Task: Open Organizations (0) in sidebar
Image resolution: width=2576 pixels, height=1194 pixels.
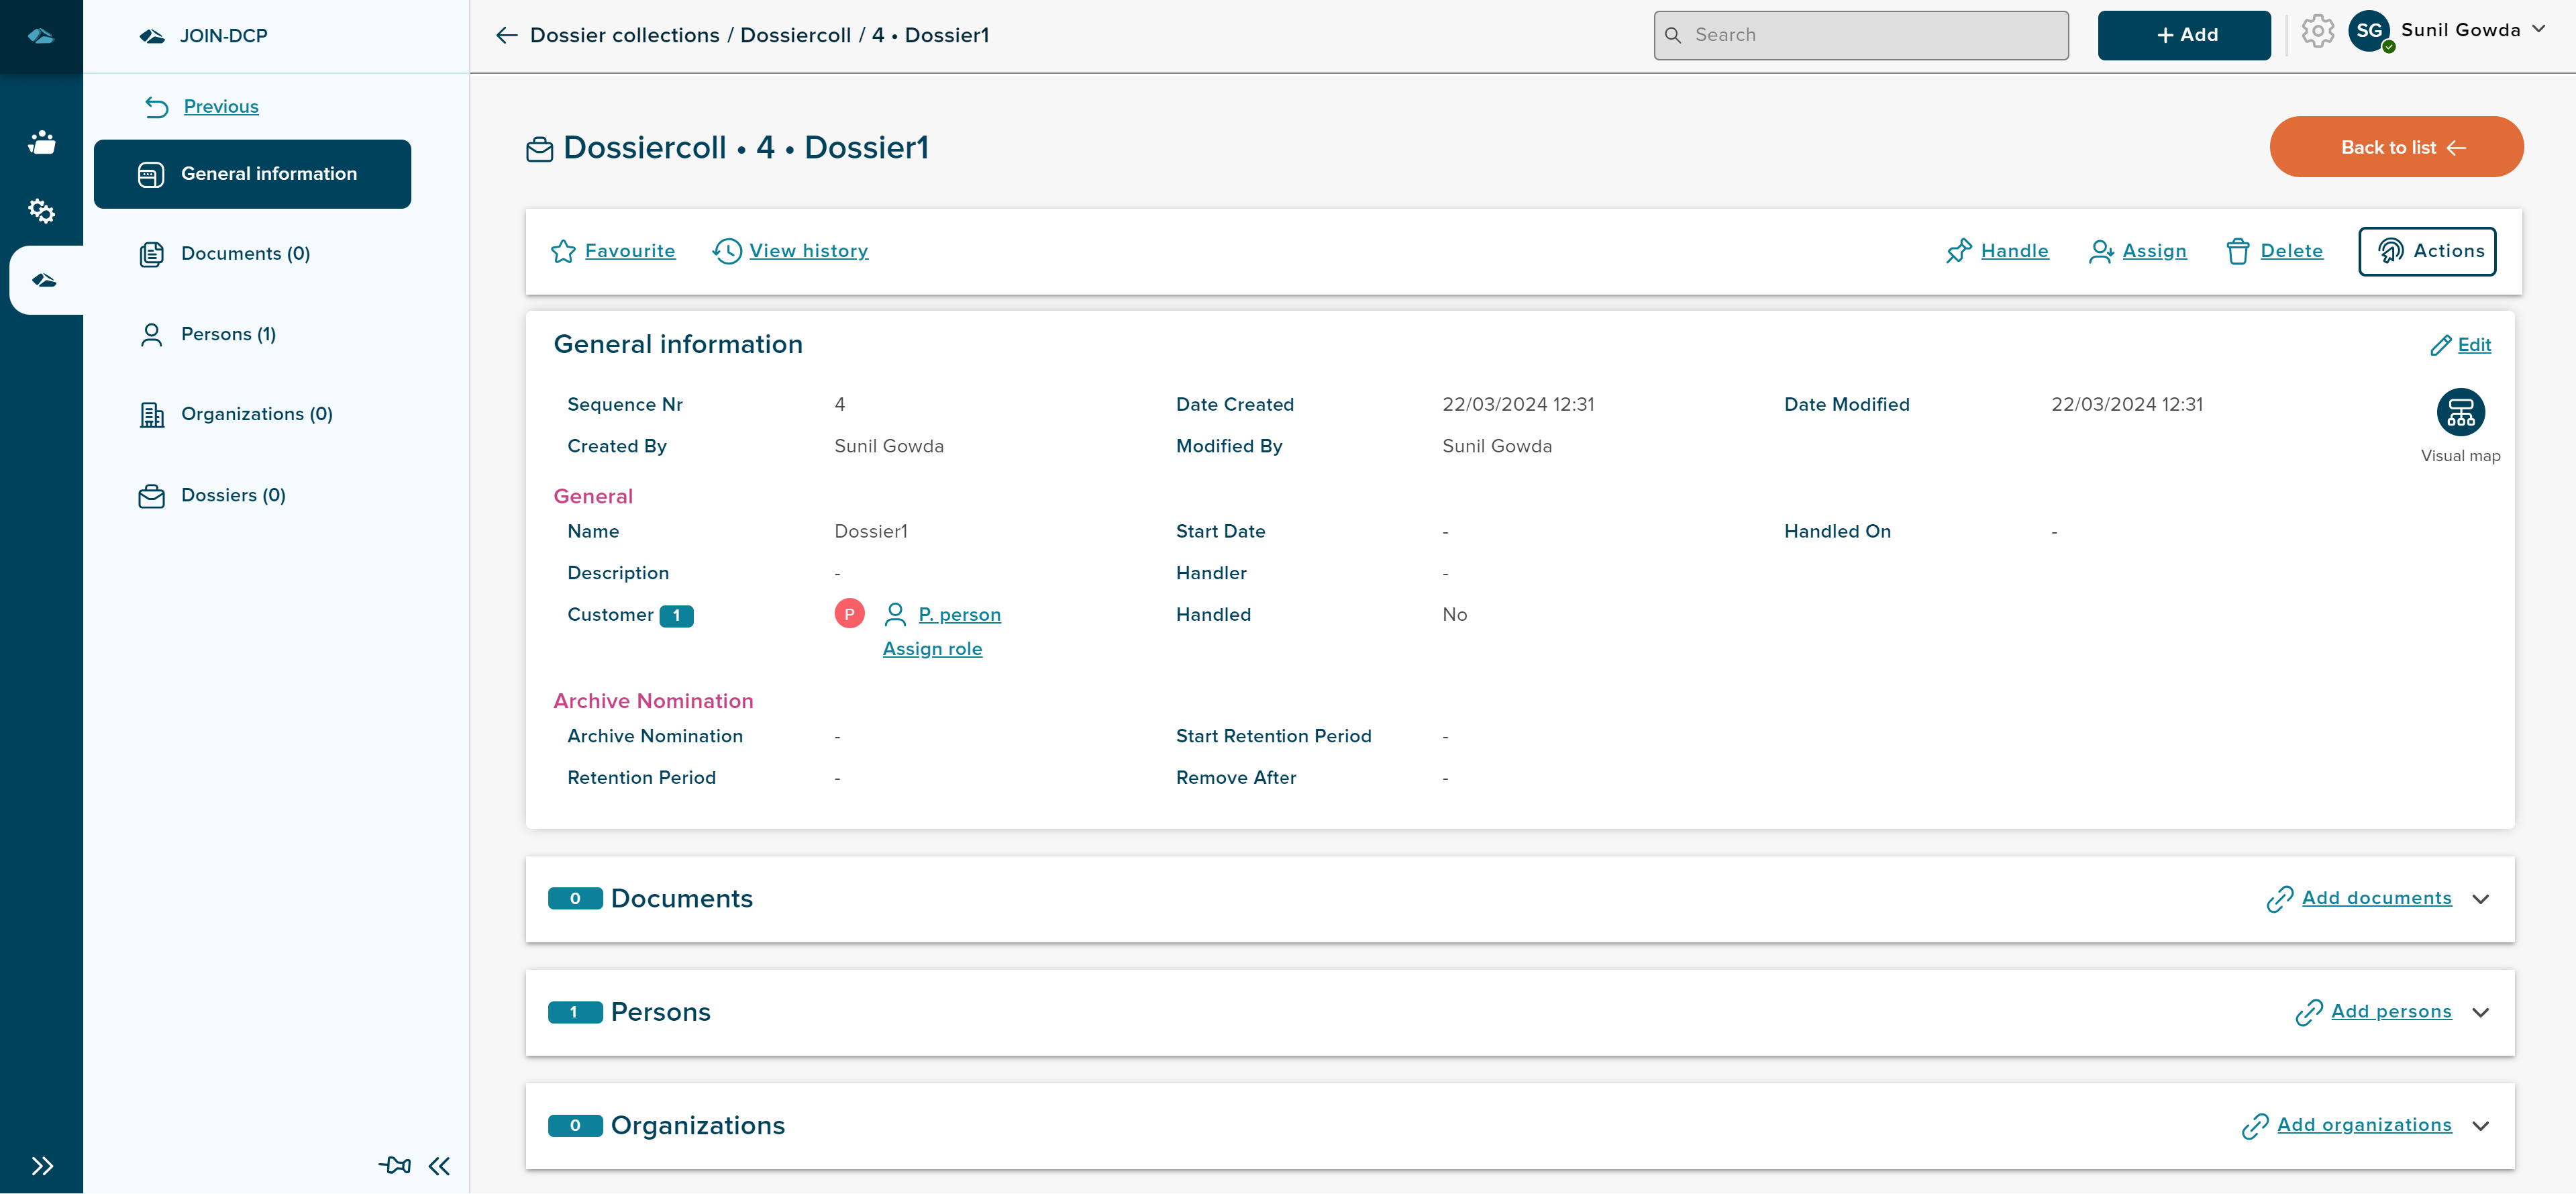Action: click(256, 414)
